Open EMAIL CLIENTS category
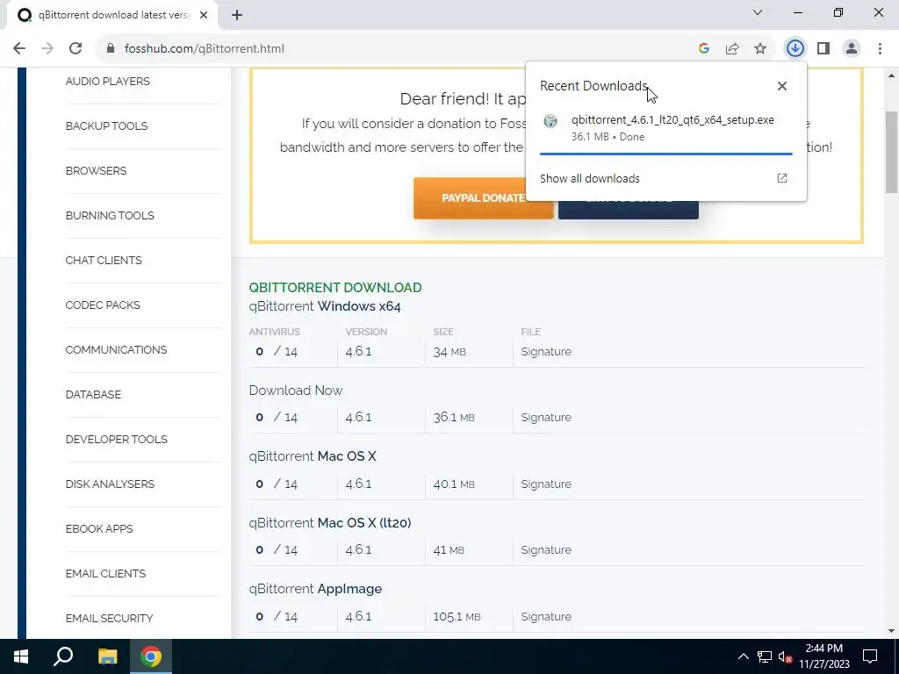The height and width of the screenshot is (674, 899). click(x=105, y=573)
